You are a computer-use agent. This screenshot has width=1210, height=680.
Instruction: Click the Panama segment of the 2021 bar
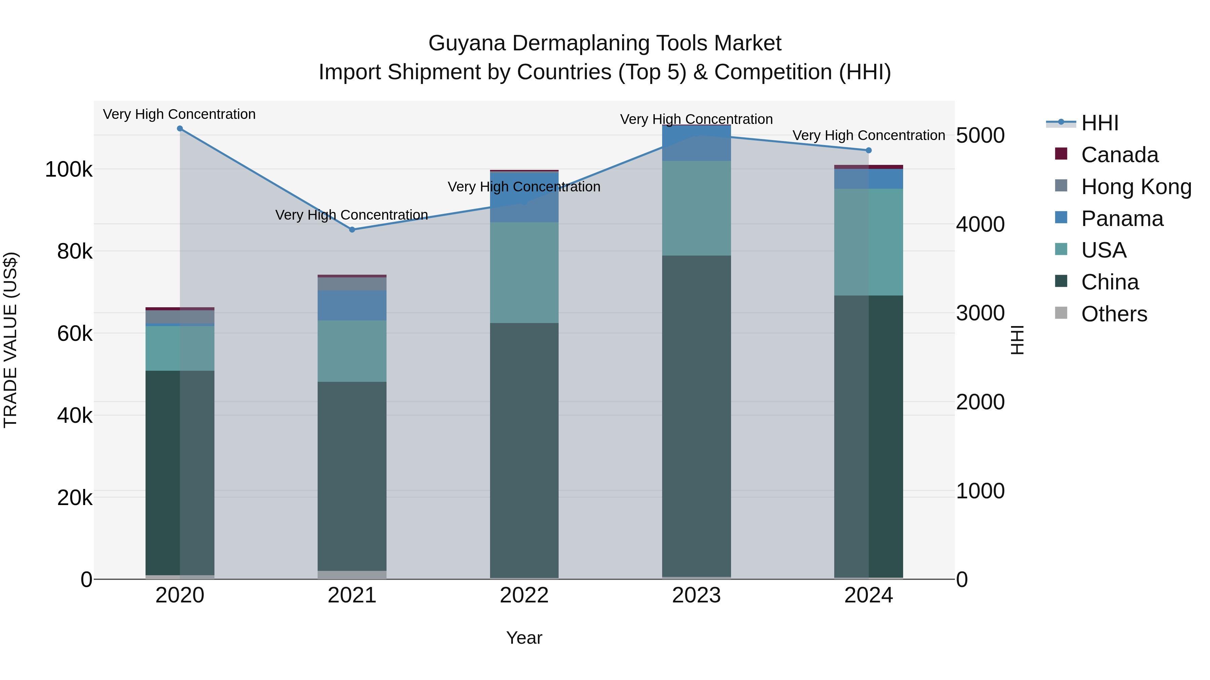352,306
